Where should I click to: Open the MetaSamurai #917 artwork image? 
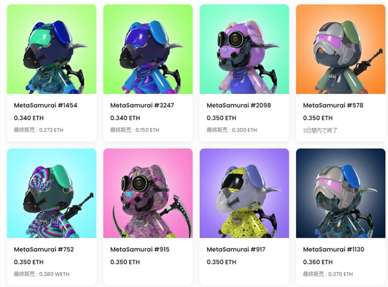click(x=244, y=193)
